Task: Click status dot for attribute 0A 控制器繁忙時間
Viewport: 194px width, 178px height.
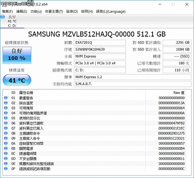Action: click(x=6, y=144)
